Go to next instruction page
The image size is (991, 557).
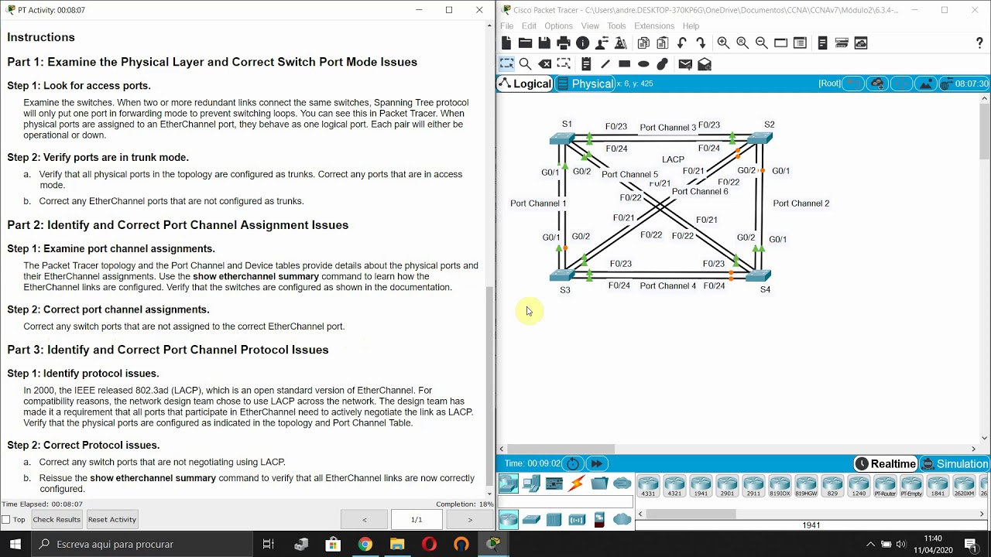tap(469, 519)
